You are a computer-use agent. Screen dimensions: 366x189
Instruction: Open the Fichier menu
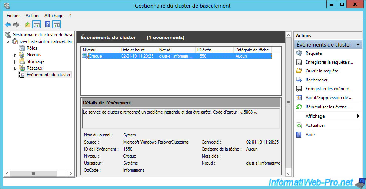click(13, 16)
